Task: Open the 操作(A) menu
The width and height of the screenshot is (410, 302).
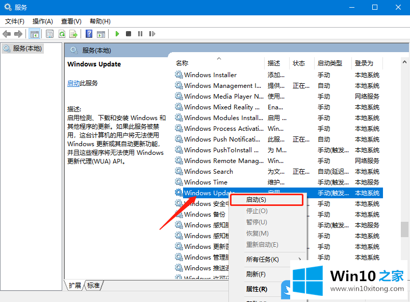Action: point(43,21)
